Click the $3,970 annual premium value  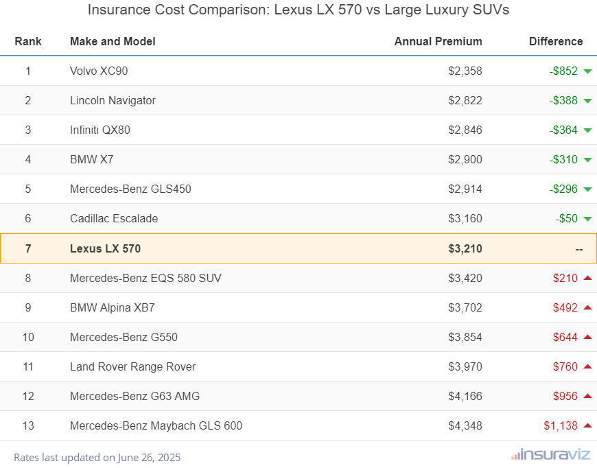tap(465, 366)
